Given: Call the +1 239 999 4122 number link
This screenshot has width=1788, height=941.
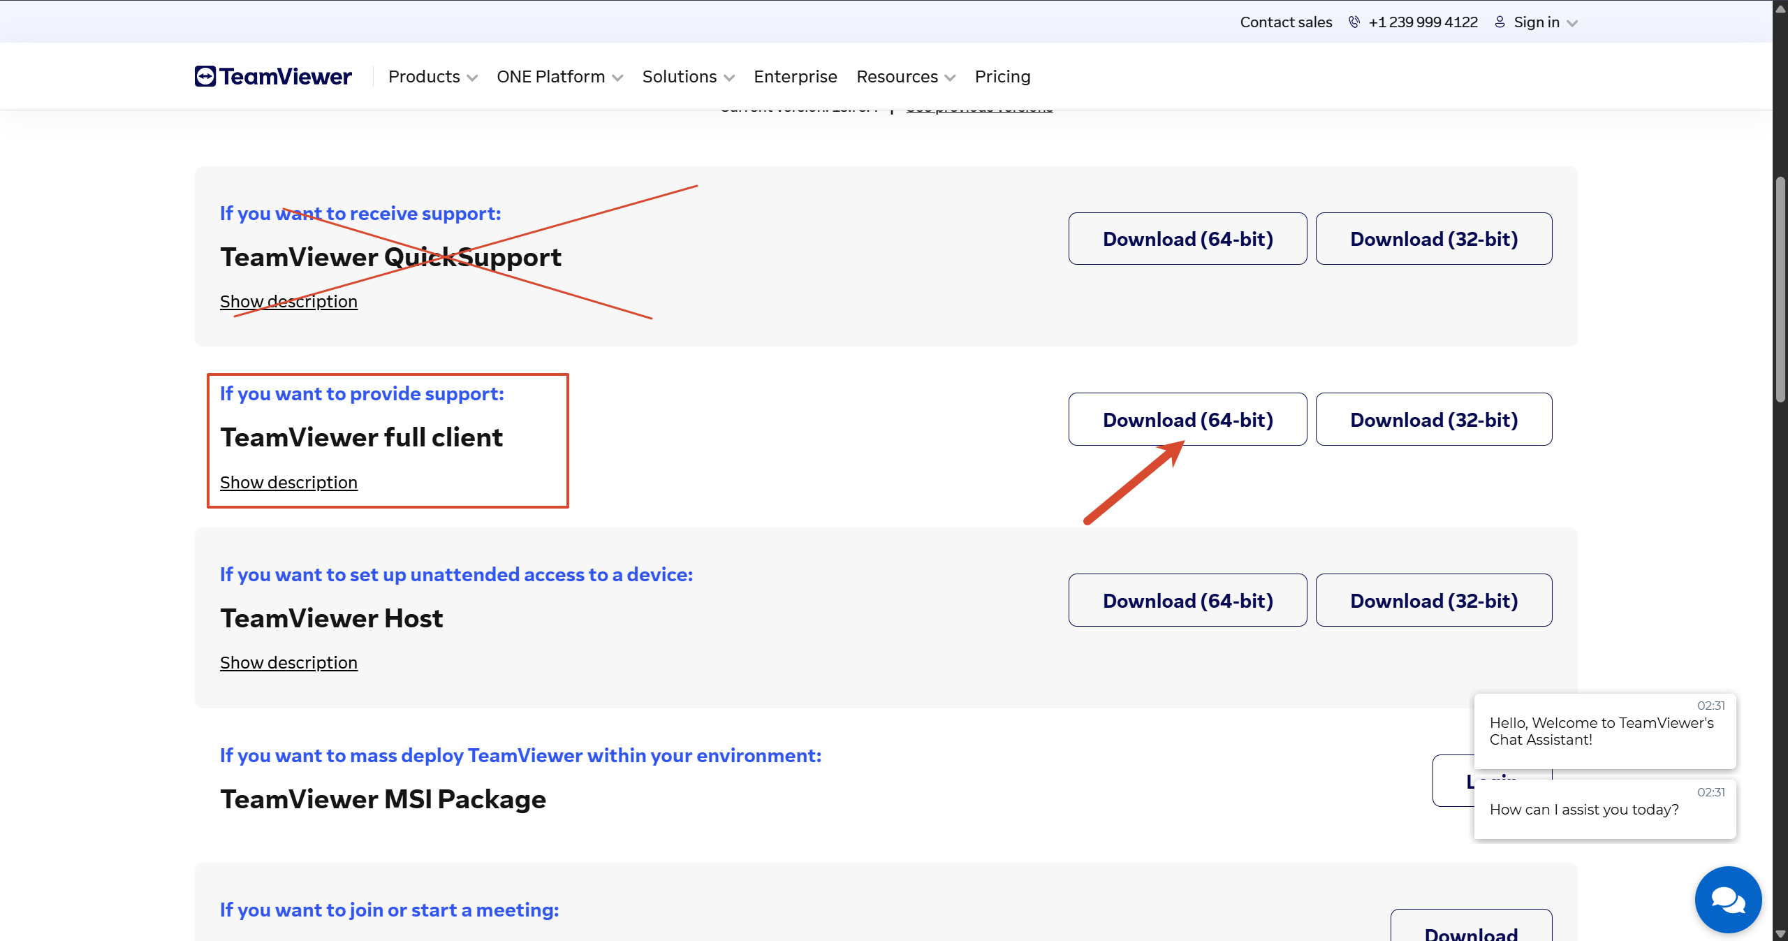Looking at the screenshot, I should (1423, 22).
